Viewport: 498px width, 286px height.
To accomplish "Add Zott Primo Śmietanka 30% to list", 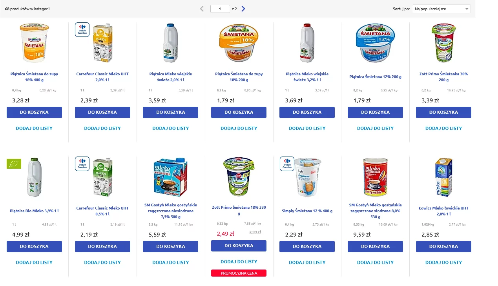I will pos(443,128).
